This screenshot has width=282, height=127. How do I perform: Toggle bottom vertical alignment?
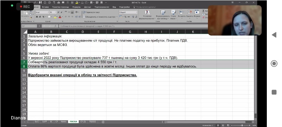click(x=72, y=12)
